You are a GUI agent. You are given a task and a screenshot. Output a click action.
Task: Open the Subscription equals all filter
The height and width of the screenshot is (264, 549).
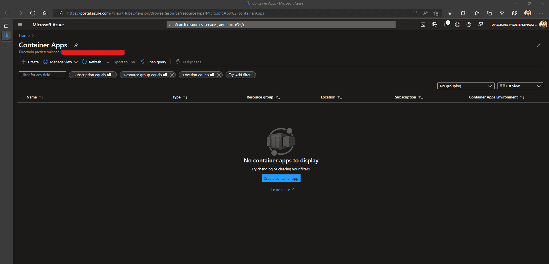(93, 75)
